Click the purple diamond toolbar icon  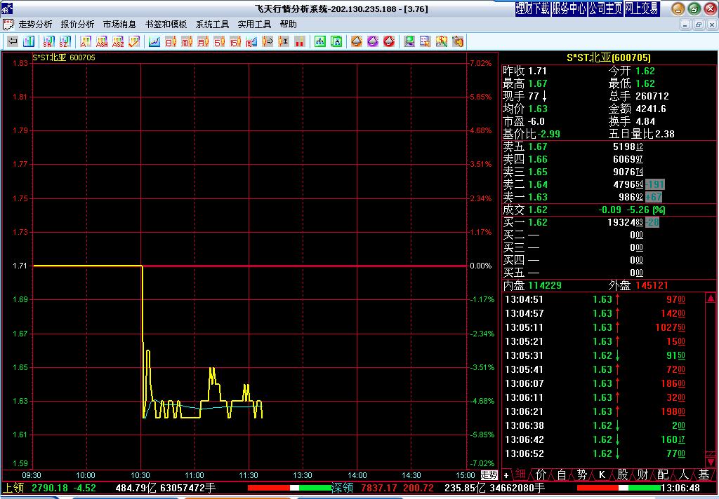(x=373, y=41)
